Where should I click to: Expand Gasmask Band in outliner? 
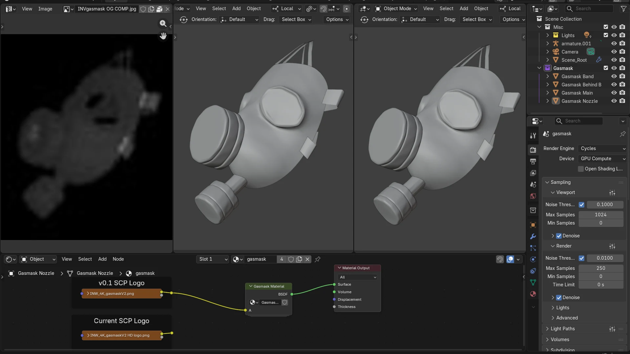click(547, 76)
